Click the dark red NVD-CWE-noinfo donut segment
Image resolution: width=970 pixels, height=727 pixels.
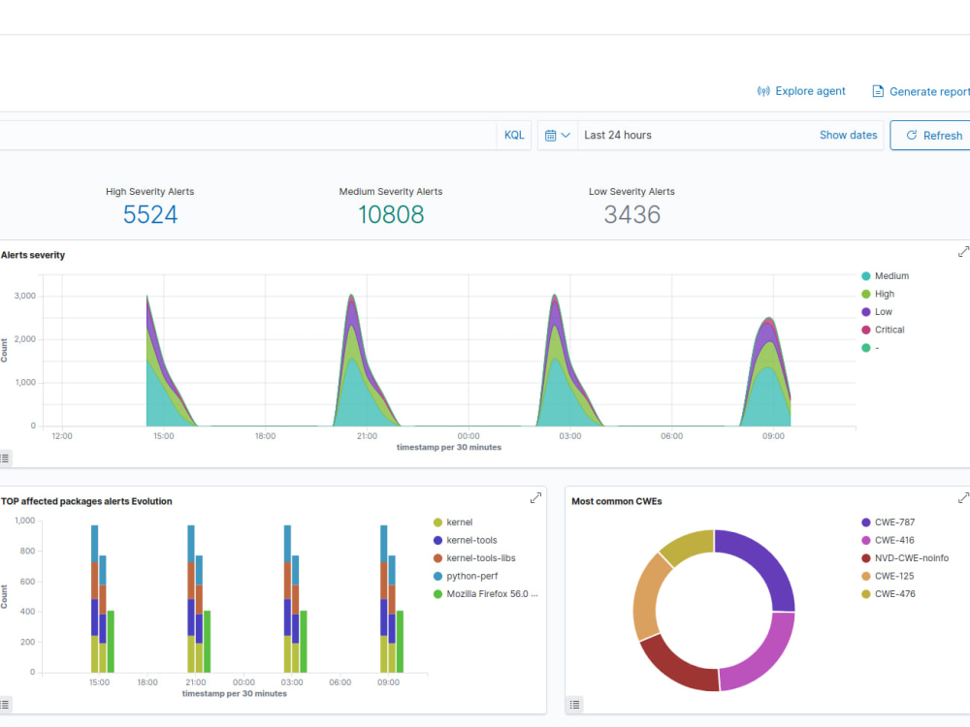tap(674, 665)
